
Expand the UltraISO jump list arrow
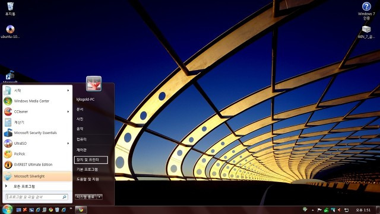68,143
